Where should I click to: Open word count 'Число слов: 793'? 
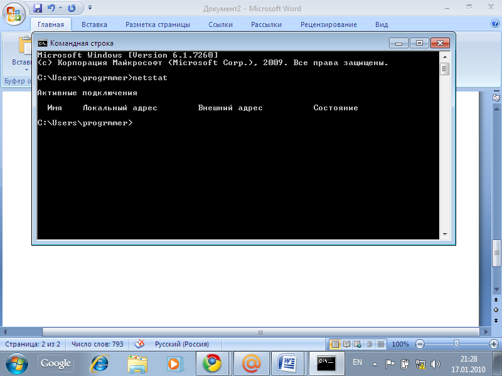(x=97, y=344)
